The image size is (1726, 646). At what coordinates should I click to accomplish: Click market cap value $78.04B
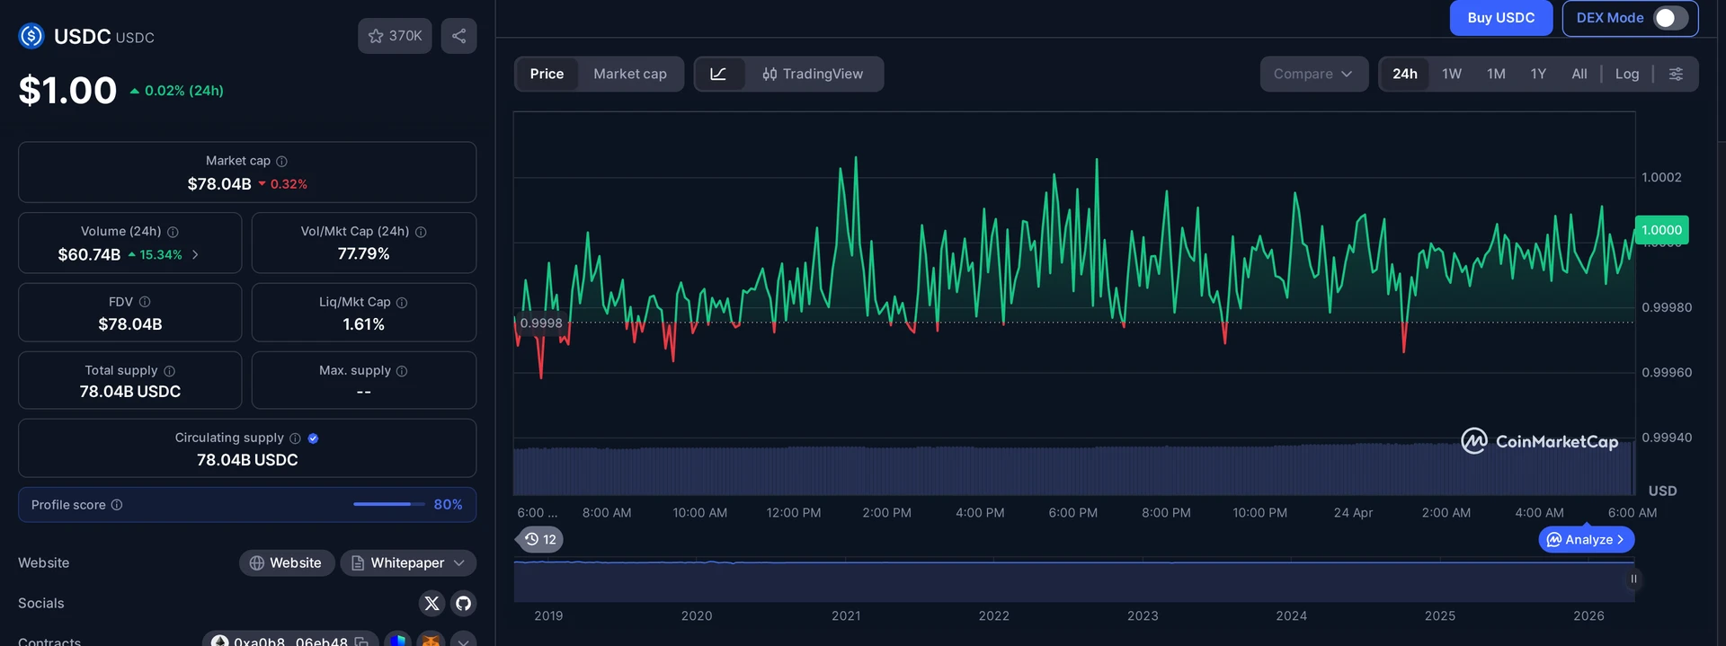tap(219, 184)
